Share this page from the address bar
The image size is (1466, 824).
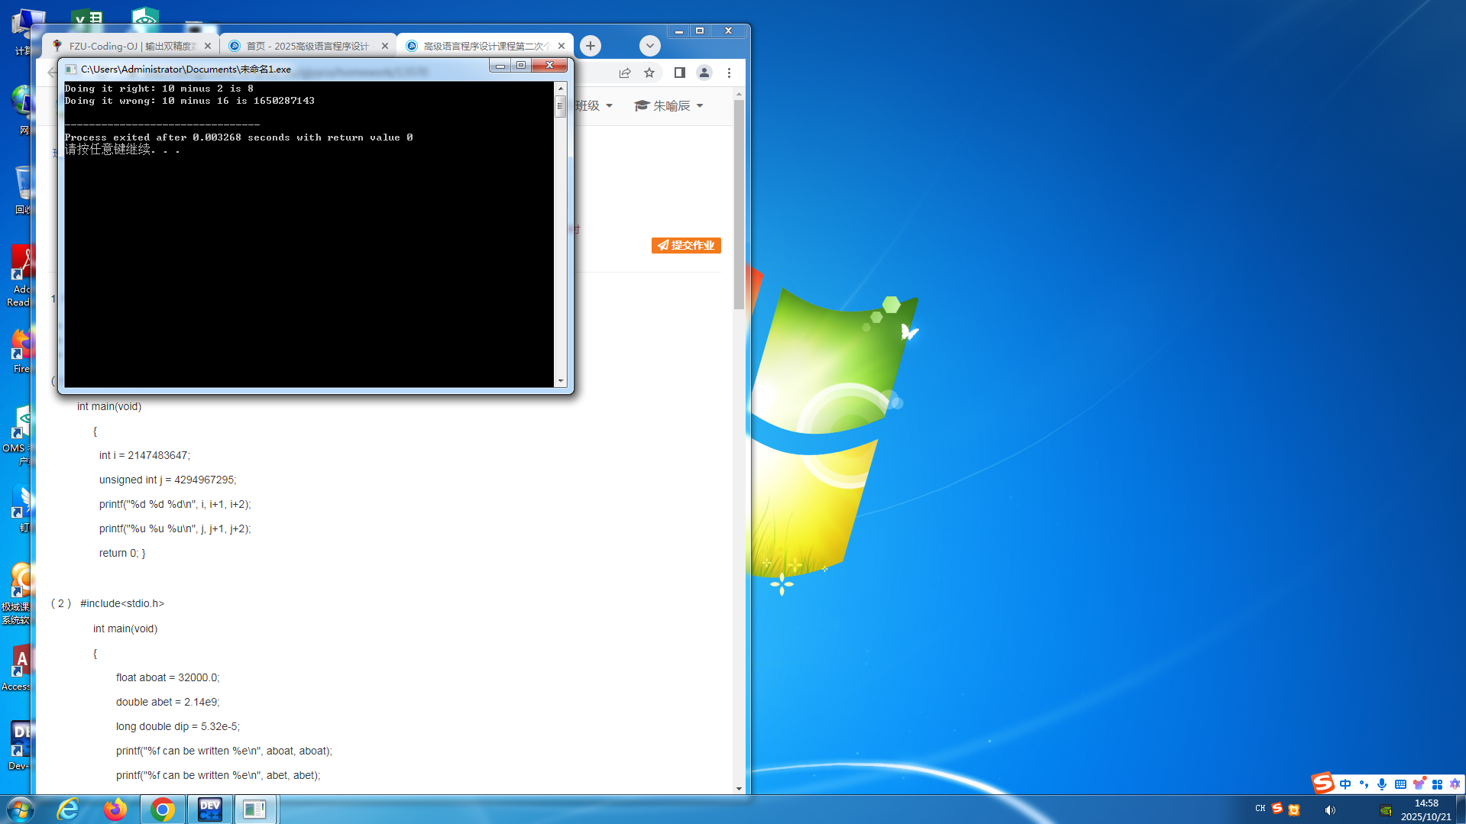625,73
